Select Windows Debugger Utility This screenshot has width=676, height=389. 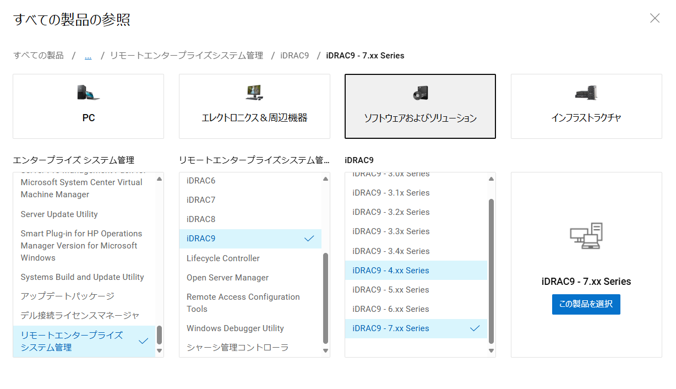click(250, 328)
